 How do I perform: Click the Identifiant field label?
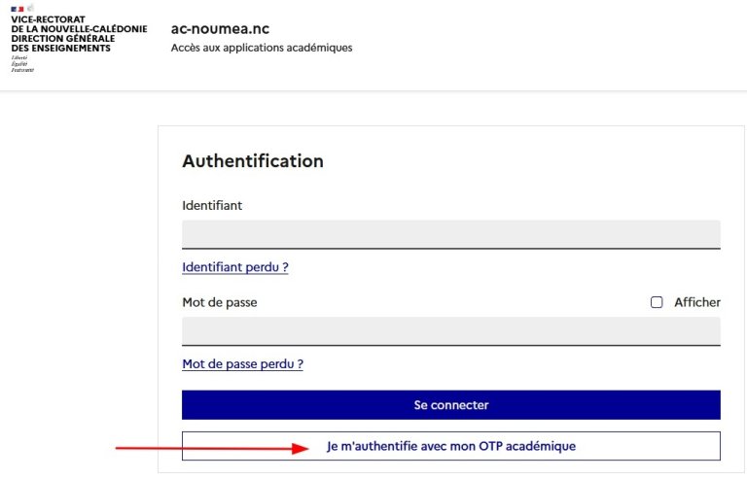point(212,205)
